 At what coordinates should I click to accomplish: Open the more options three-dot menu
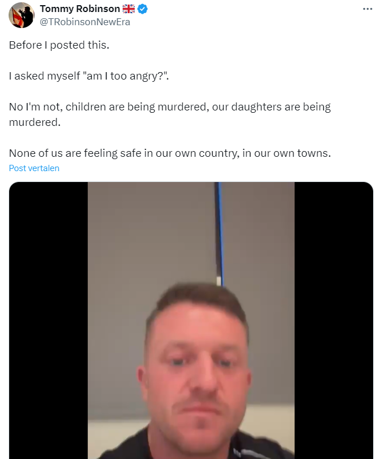367,9
